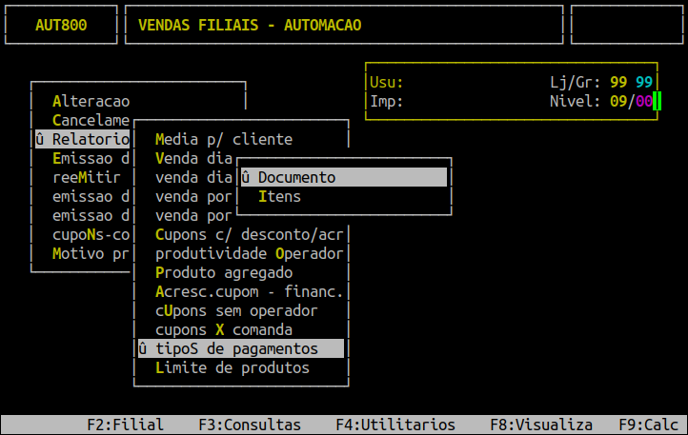This screenshot has width=688, height=435.
Task: Choose Media p/ cliente report
Action: click(x=223, y=139)
